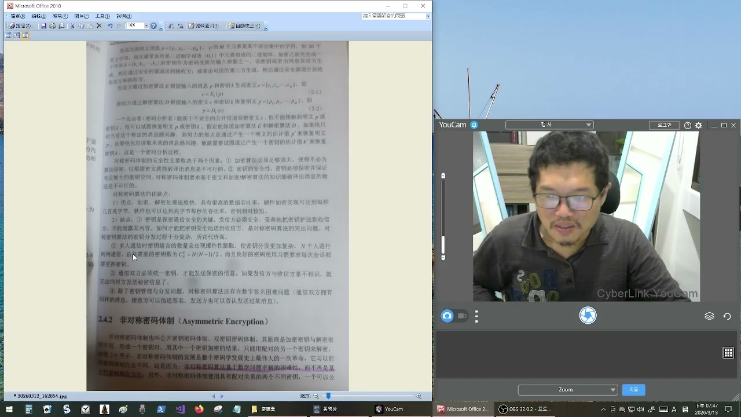Click the YouCam vertical zoom slider
741x417 pixels.
(x=443, y=217)
